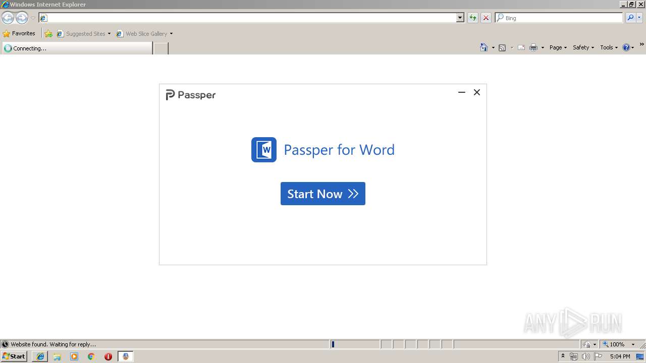Print the page with printer icon
The image size is (646, 363).
pos(533,47)
